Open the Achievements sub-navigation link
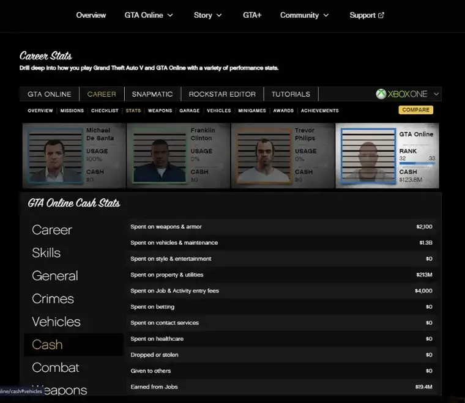465x403 pixels. tap(319, 111)
